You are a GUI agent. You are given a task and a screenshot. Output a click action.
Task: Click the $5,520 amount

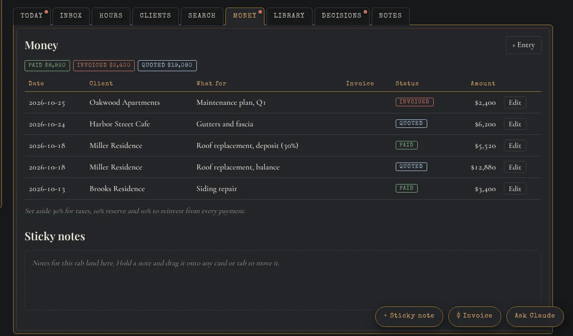485,146
